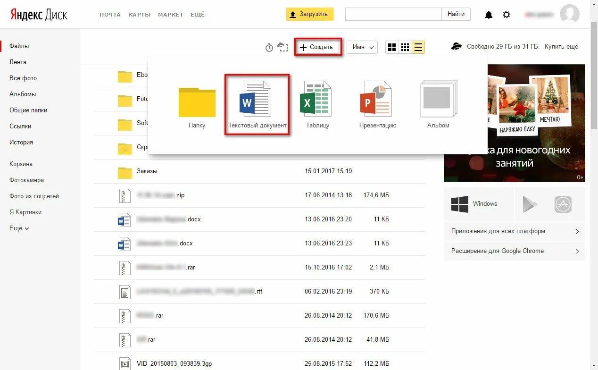Create a new album (Альбом)
This screenshot has width=598, height=370.
[438, 105]
